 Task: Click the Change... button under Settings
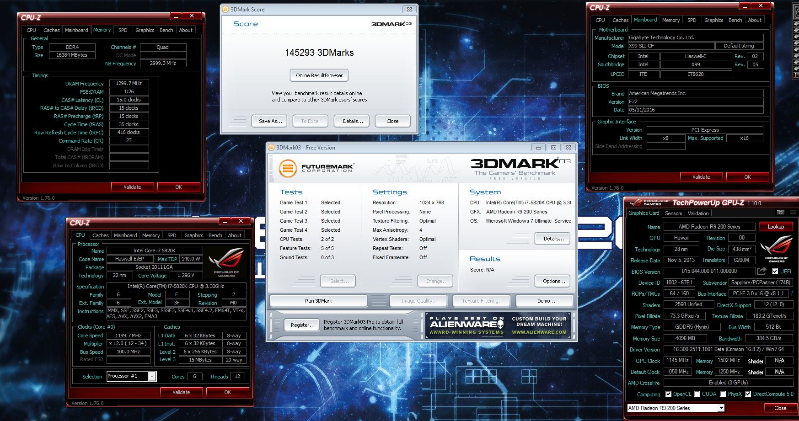[x=435, y=281]
